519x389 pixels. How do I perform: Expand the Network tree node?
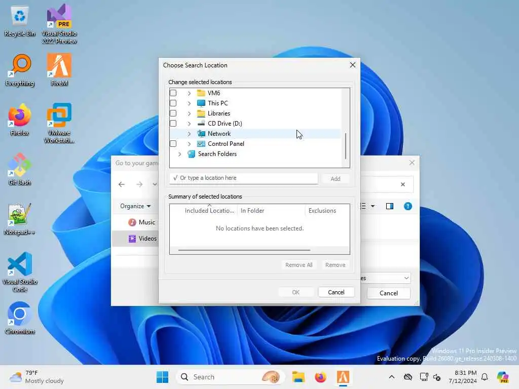click(x=189, y=134)
